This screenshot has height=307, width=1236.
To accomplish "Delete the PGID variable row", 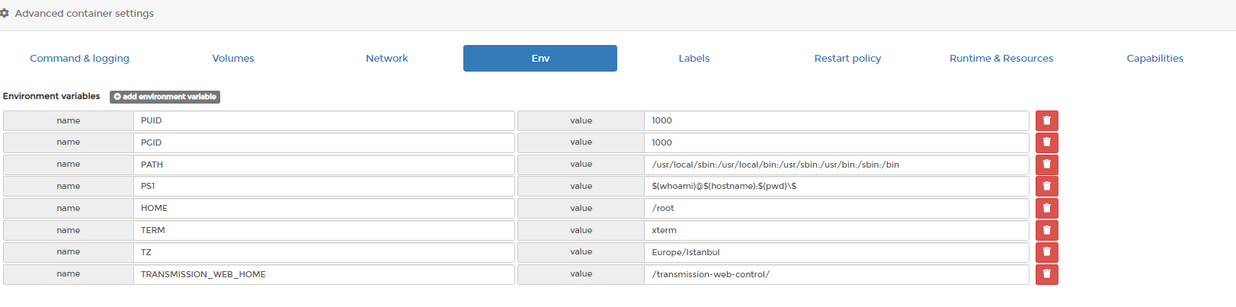I will 1046,142.
